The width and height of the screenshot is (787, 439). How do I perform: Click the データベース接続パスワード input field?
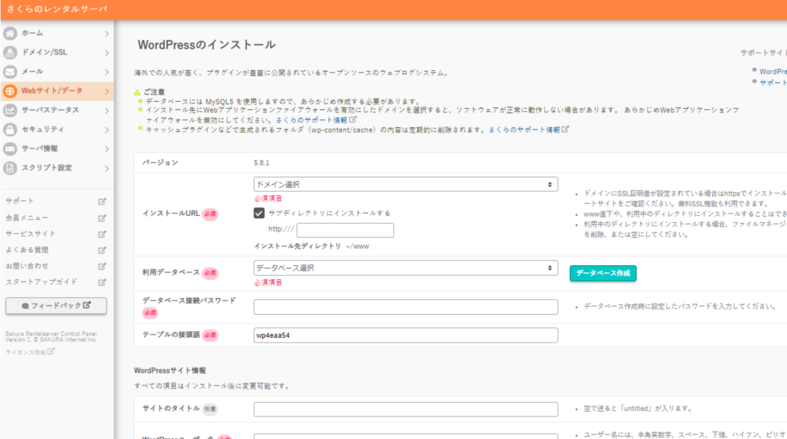pos(405,307)
